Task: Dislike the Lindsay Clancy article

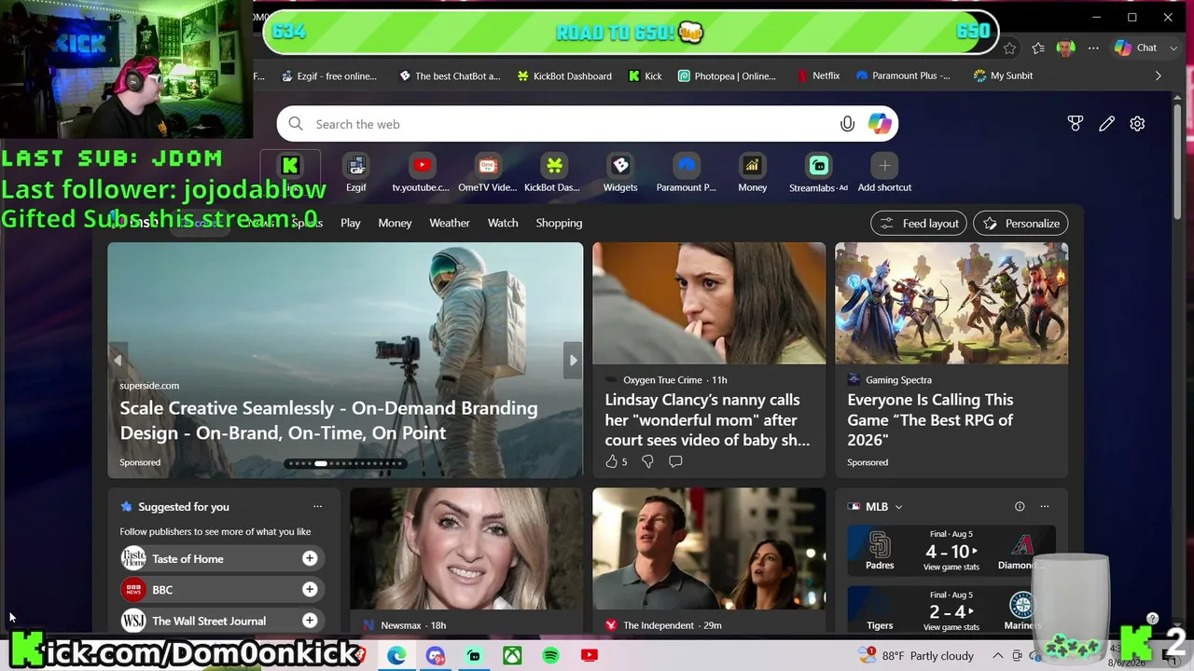Action: click(647, 461)
